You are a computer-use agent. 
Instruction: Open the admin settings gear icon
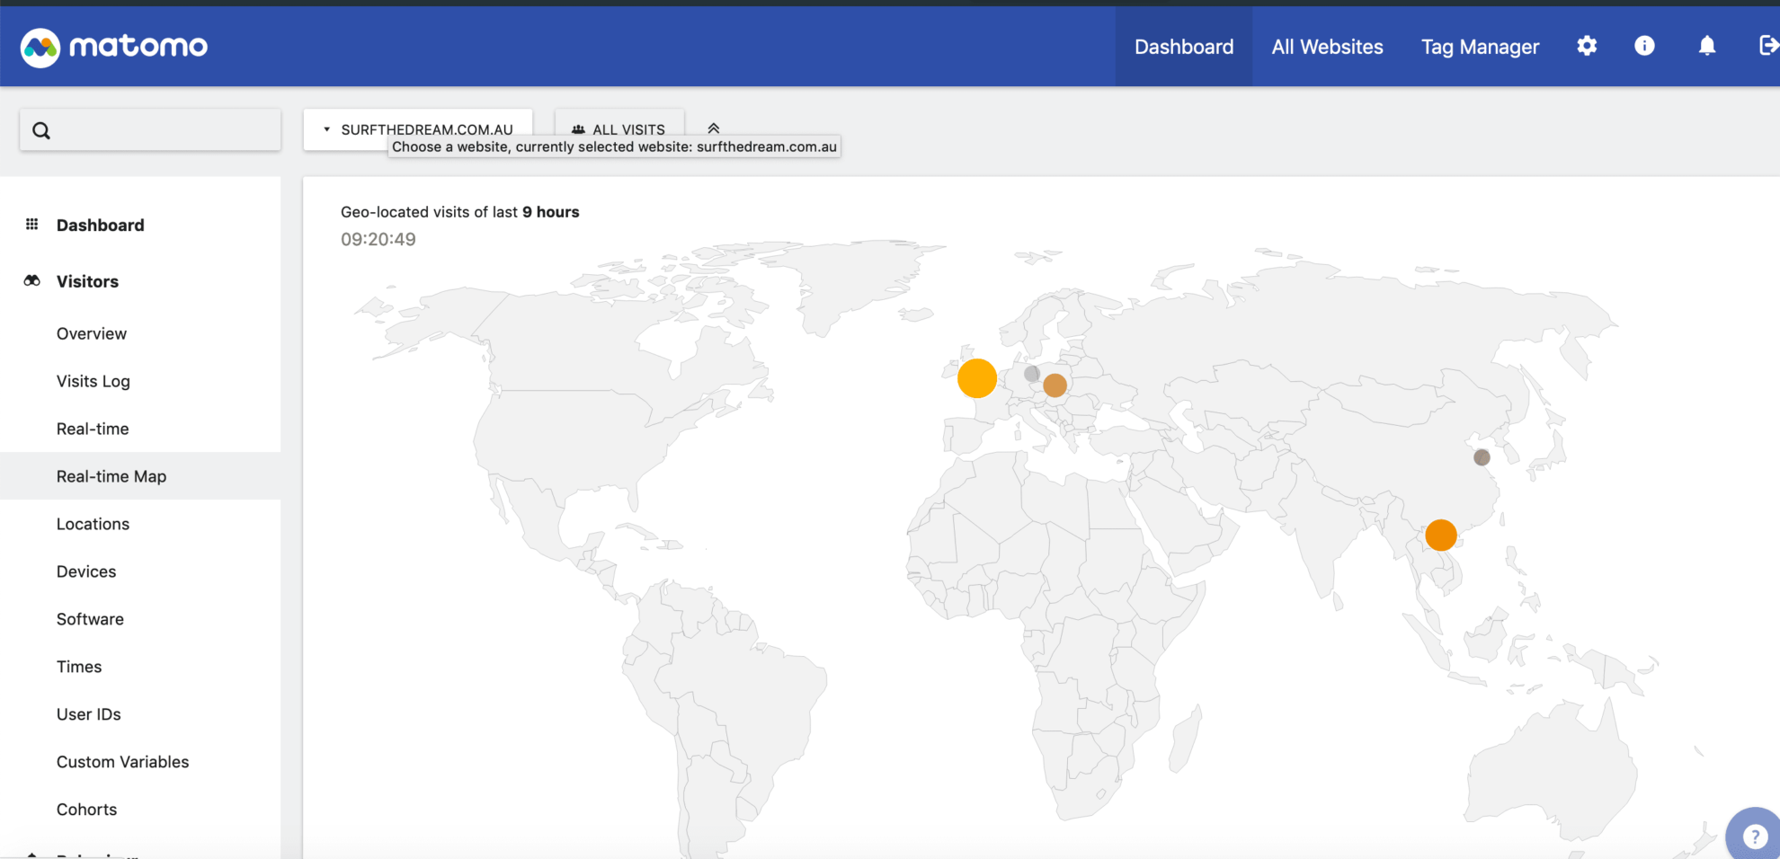[1586, 46]
